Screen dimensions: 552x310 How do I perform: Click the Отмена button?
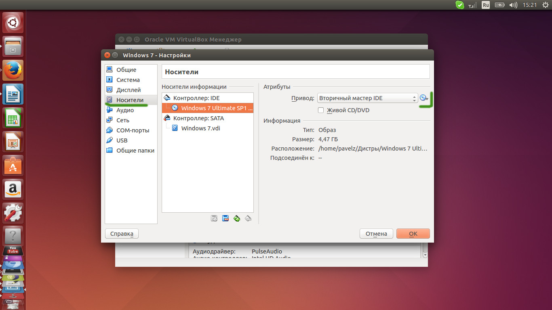376,234
